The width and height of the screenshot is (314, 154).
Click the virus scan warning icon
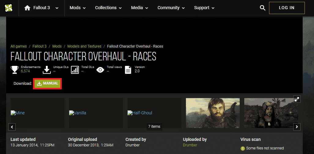tap(243, 149)
